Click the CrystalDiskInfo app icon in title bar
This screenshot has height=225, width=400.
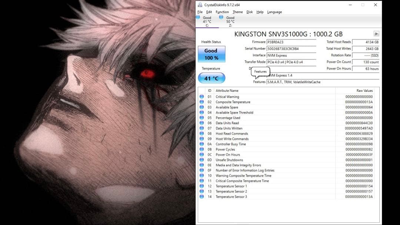pos(200,5)
